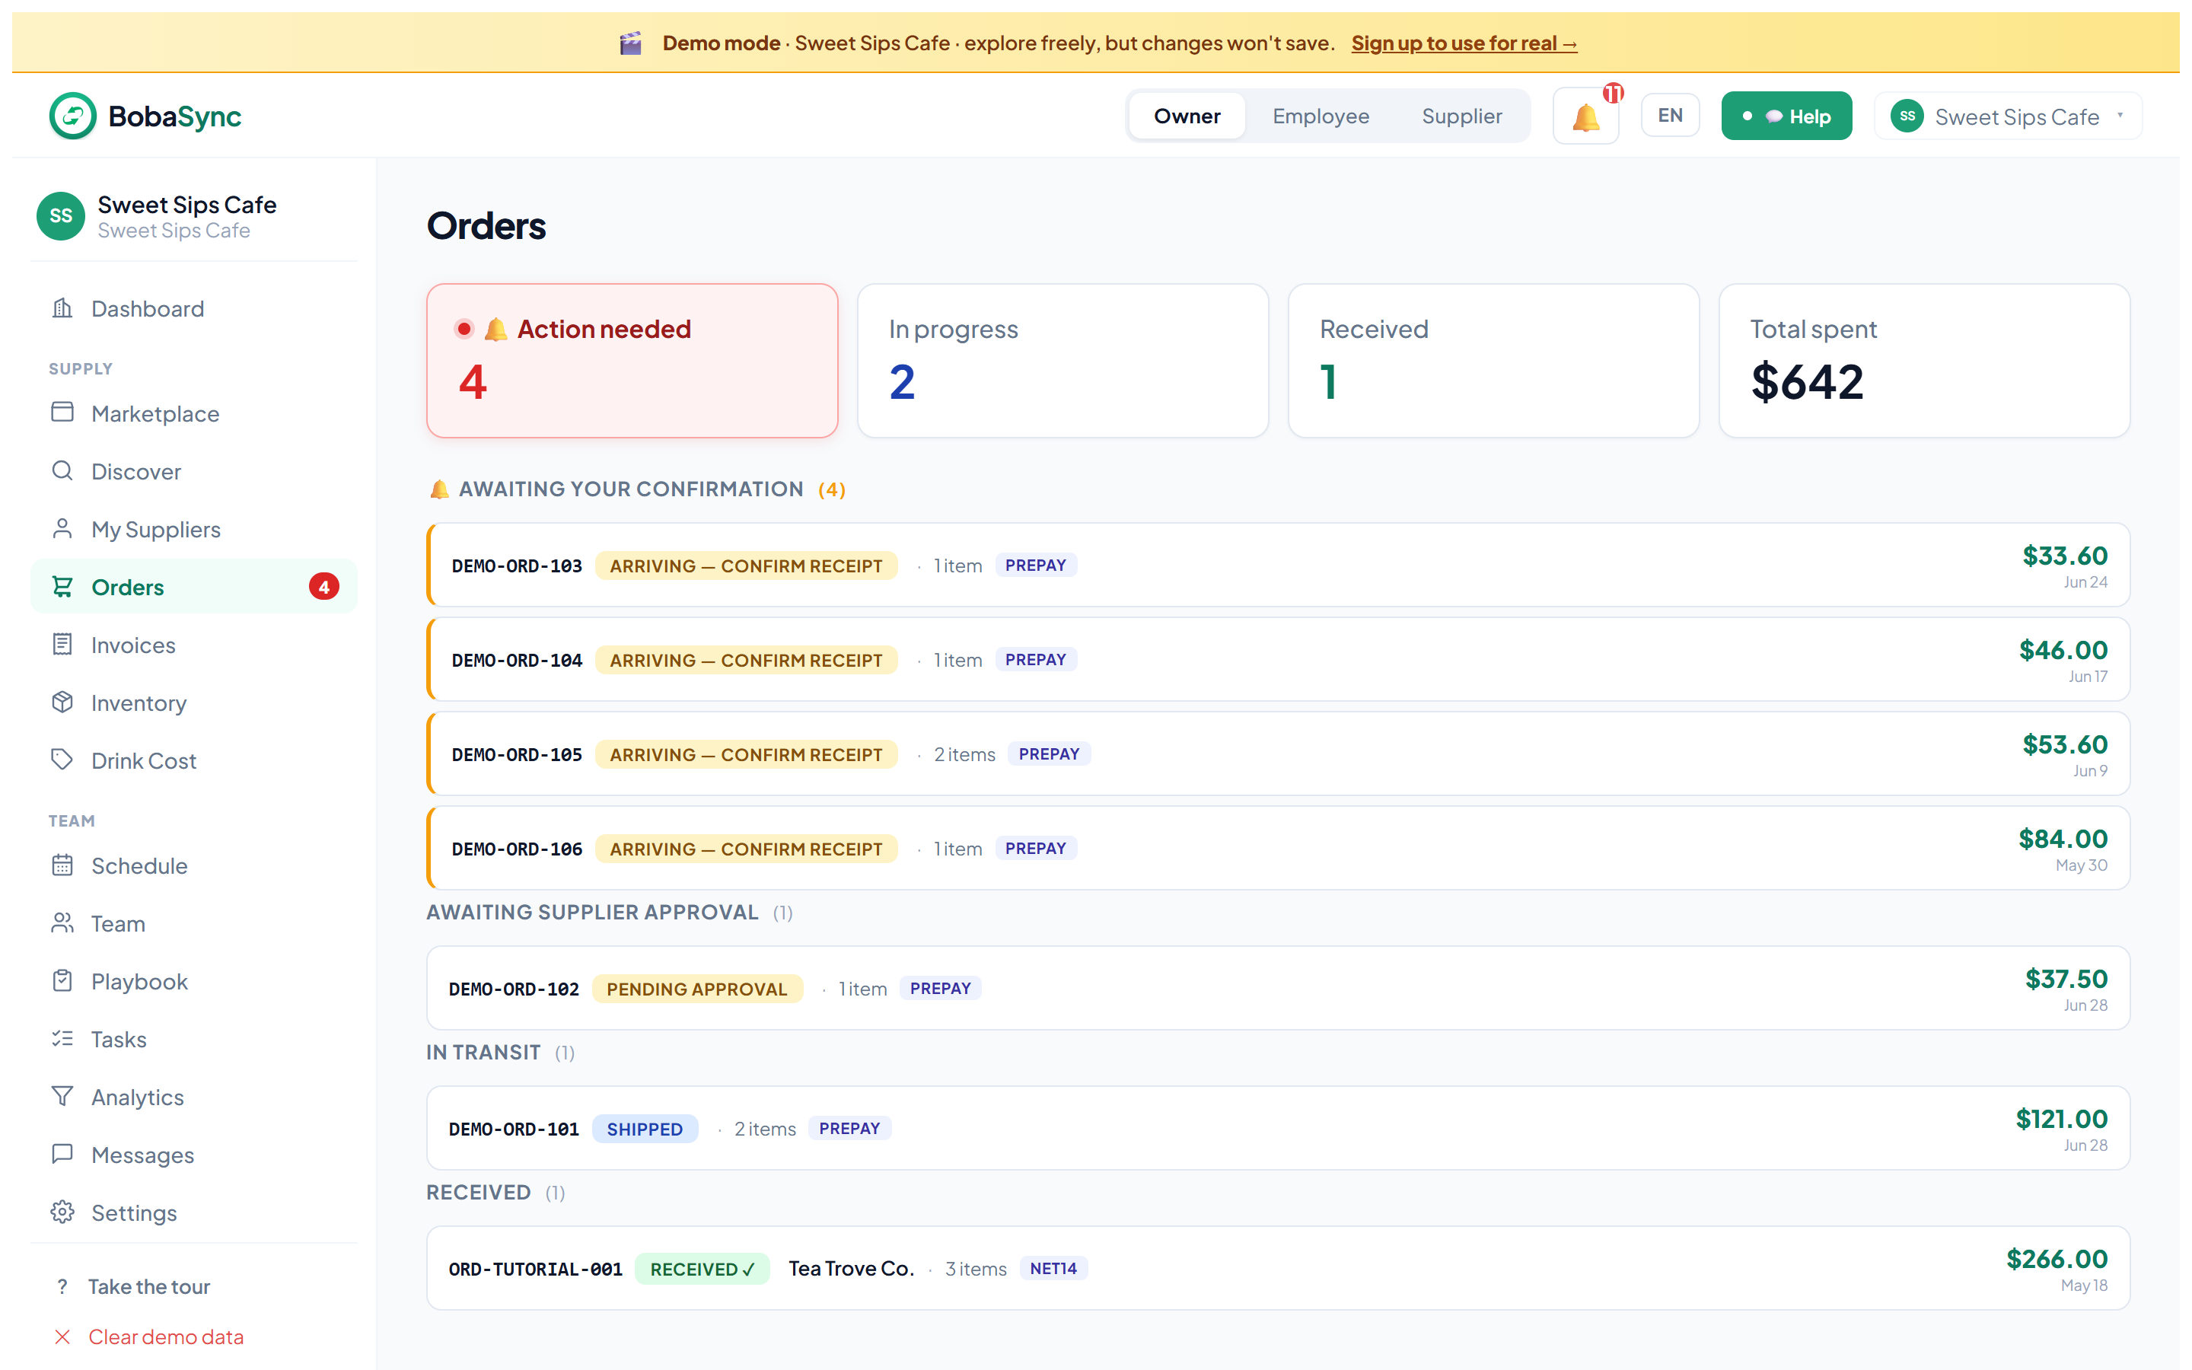This screenshot has height=1370, width=2192.
Task: Click the demo mode clapperboard icon
Action: coord(630,43)
